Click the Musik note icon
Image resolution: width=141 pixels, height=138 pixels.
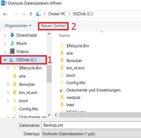pos(12,43)
